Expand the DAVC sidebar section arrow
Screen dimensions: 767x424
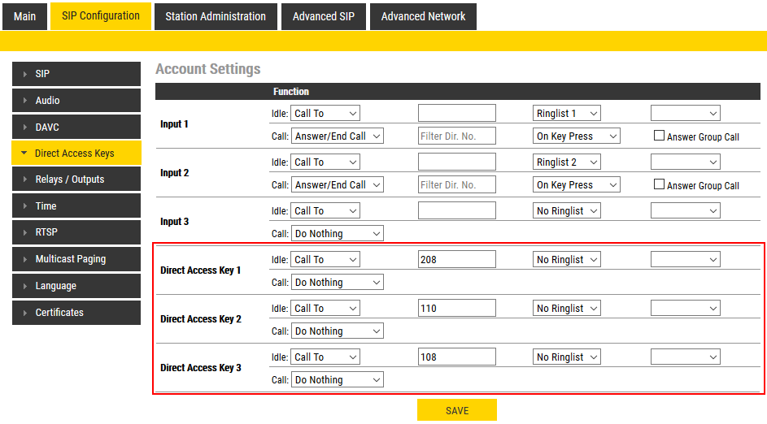click(24, 128)
